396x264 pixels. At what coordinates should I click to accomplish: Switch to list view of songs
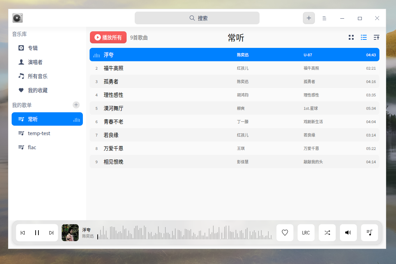pyautogui.click(x=364, y=37)
